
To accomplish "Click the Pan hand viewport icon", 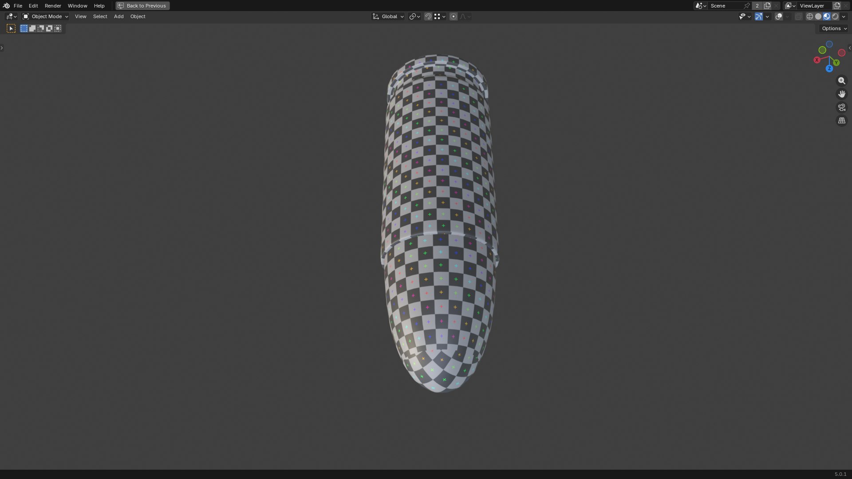I will pyautogui.click(x=841, y=94).
